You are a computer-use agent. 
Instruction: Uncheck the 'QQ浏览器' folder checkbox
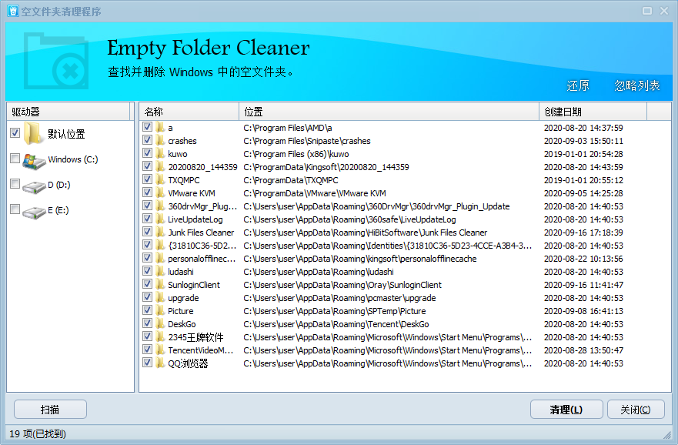pos(147,363)
